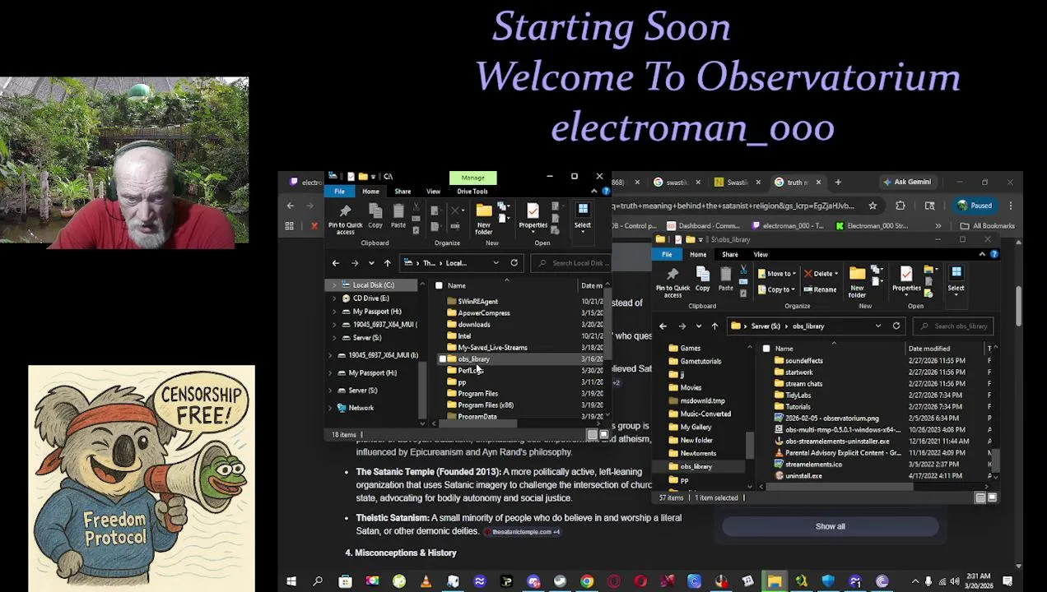The width and height of the screenshot is (1047, 592).
Task: Expand CD Drive (E:) tree node
Action: click(x=334, y=298)
